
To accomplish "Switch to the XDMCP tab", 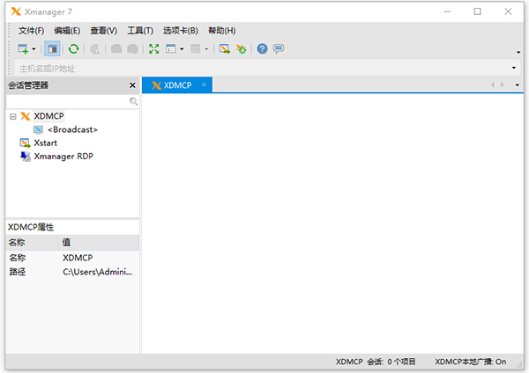I will 177,85.
